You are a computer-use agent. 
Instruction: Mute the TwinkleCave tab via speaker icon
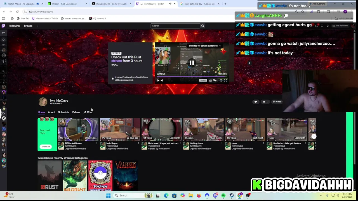point(170,4)
